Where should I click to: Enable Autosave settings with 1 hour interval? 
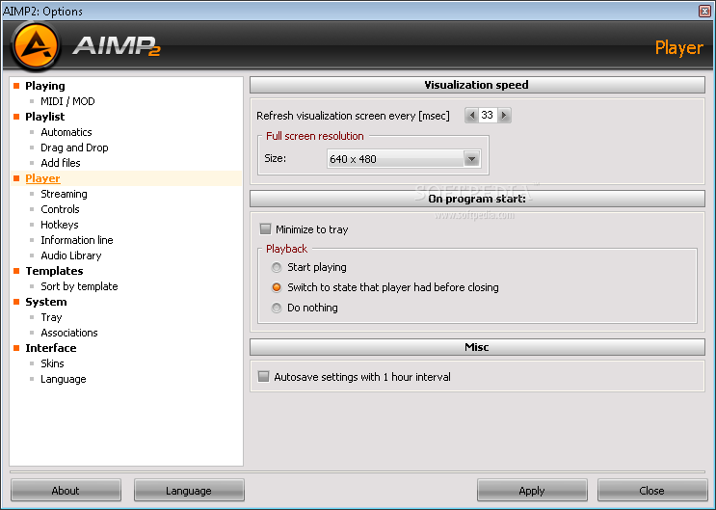pos(263,377)
